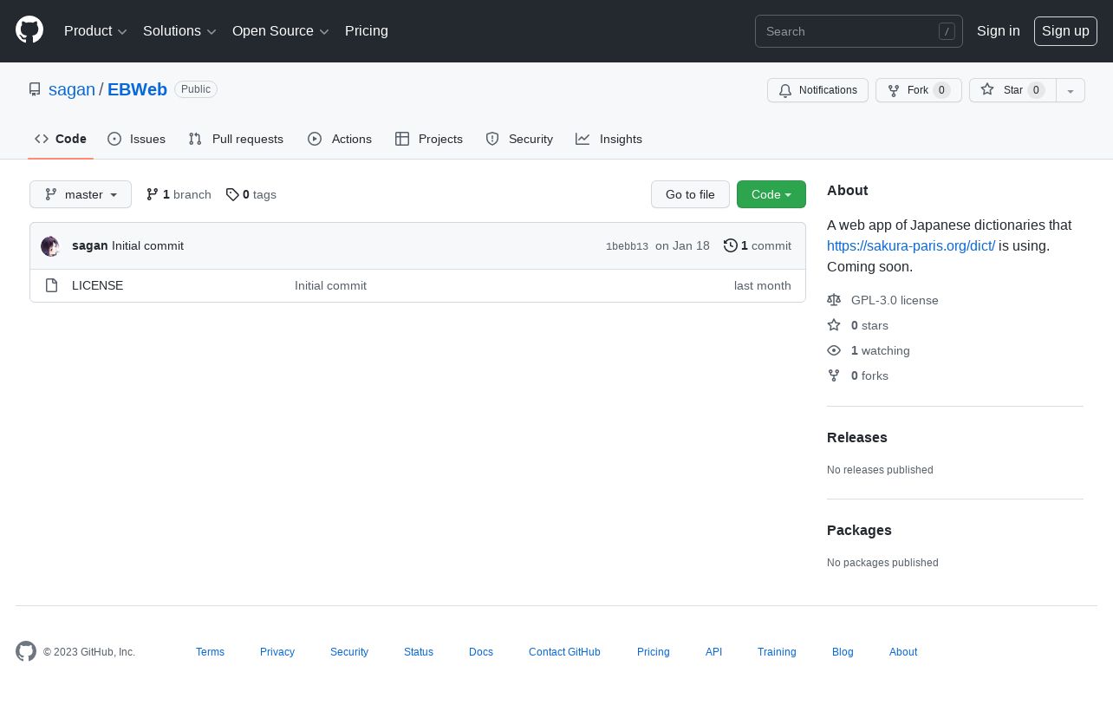Click the scale icon for GPL-3.0 license
Viewport: 1113px width, 705px height.
tap(834, 300)
